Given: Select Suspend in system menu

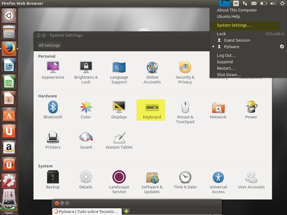Looking at the screenshot, I should pos(225,62).
